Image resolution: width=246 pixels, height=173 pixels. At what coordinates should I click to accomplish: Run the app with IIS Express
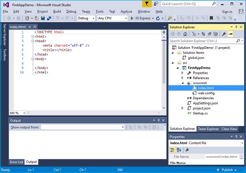[140, 18]
